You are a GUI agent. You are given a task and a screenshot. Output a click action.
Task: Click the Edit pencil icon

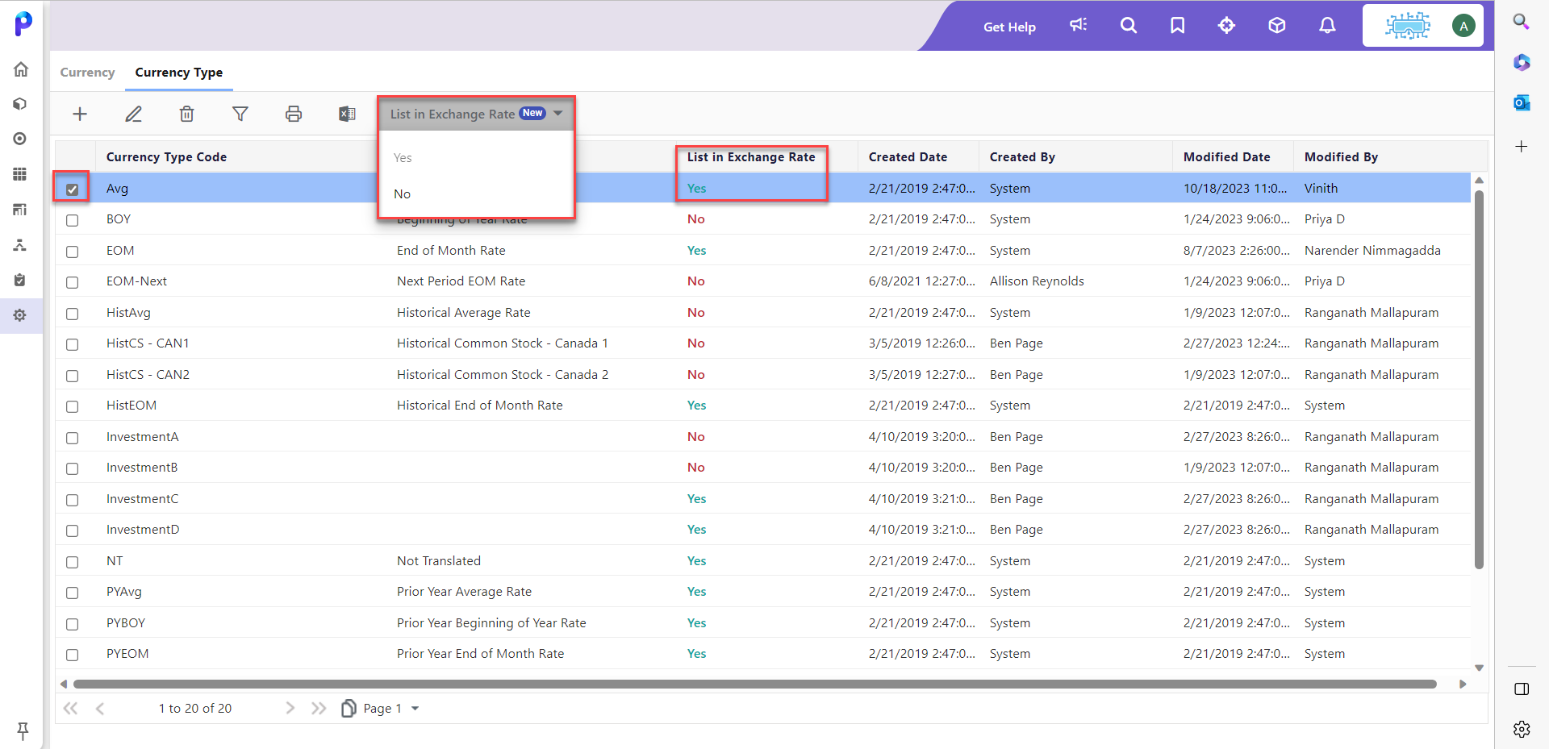(134, 114)
